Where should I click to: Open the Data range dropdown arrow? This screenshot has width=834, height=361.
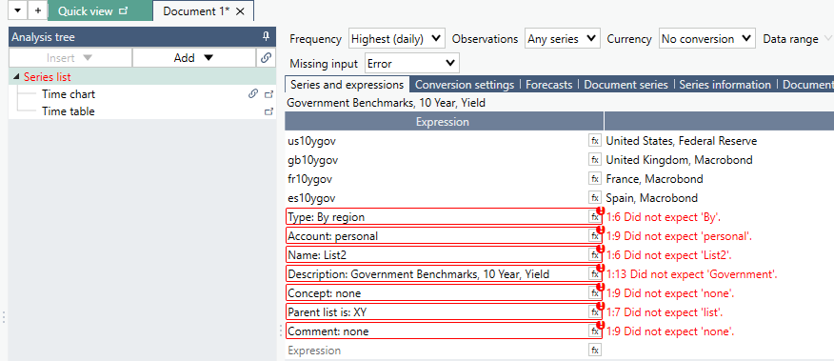pos(827,38)
